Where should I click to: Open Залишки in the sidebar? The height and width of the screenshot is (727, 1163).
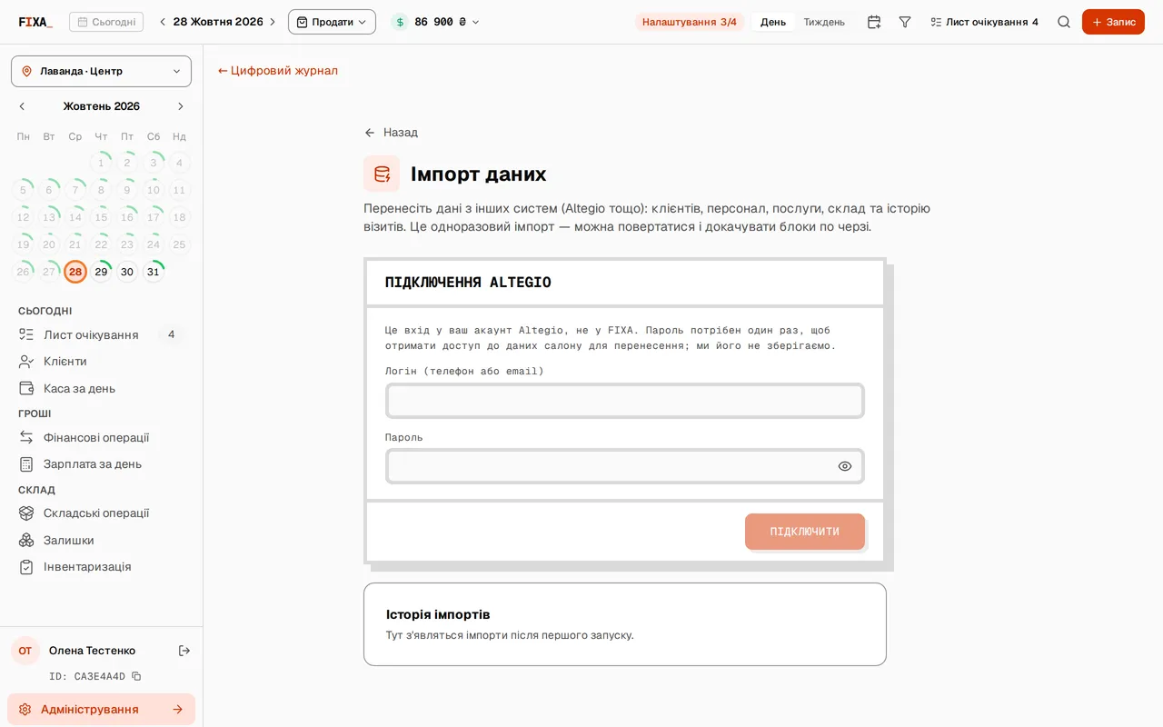click(101, 540)
